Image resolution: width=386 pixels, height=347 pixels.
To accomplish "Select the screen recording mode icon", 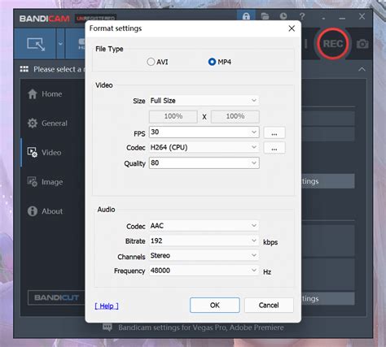I will [x=36, y=44].
